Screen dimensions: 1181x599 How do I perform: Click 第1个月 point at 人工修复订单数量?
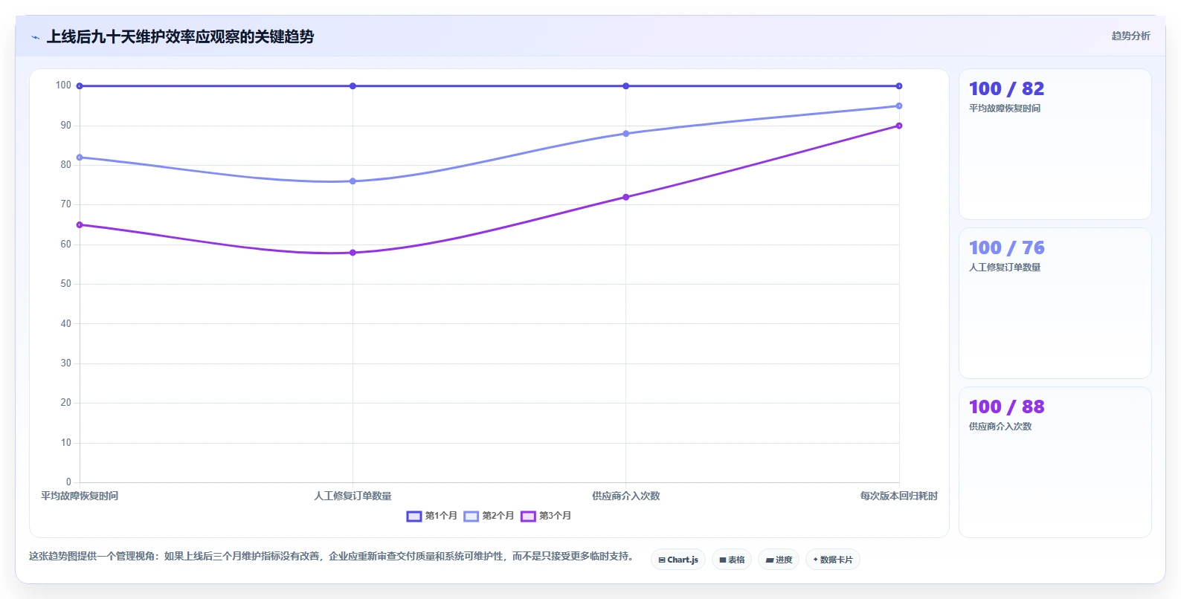[x=353, y=86]
